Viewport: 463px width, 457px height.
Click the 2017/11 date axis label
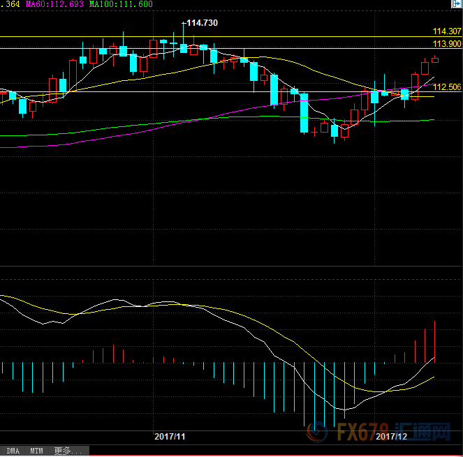(x=170, y=436)
